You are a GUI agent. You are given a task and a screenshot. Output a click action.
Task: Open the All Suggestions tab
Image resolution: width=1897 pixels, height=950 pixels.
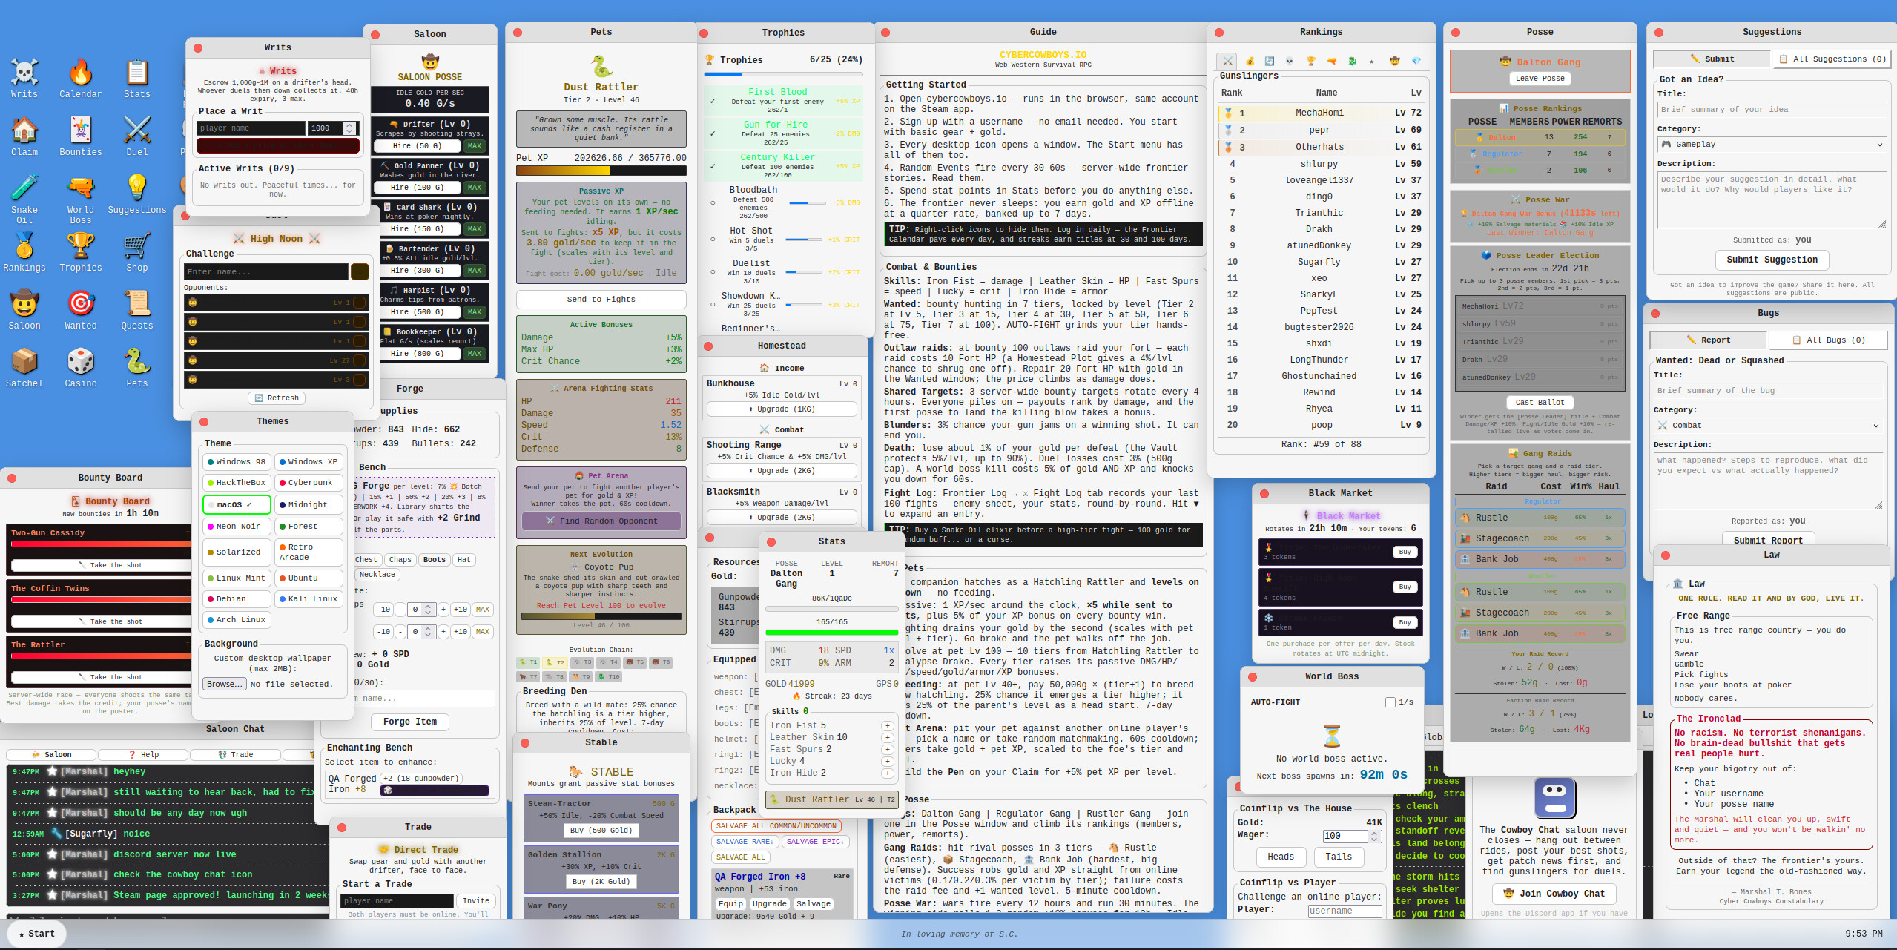[1832, 59]
